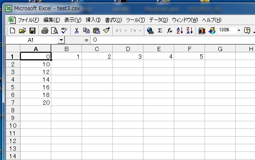Open the 表示(V) menu
Screen dimensions: 255x160
click(73, 20)
